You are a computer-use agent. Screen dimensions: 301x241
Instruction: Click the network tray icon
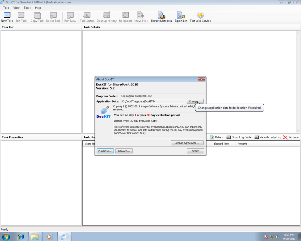click(272, 237)
